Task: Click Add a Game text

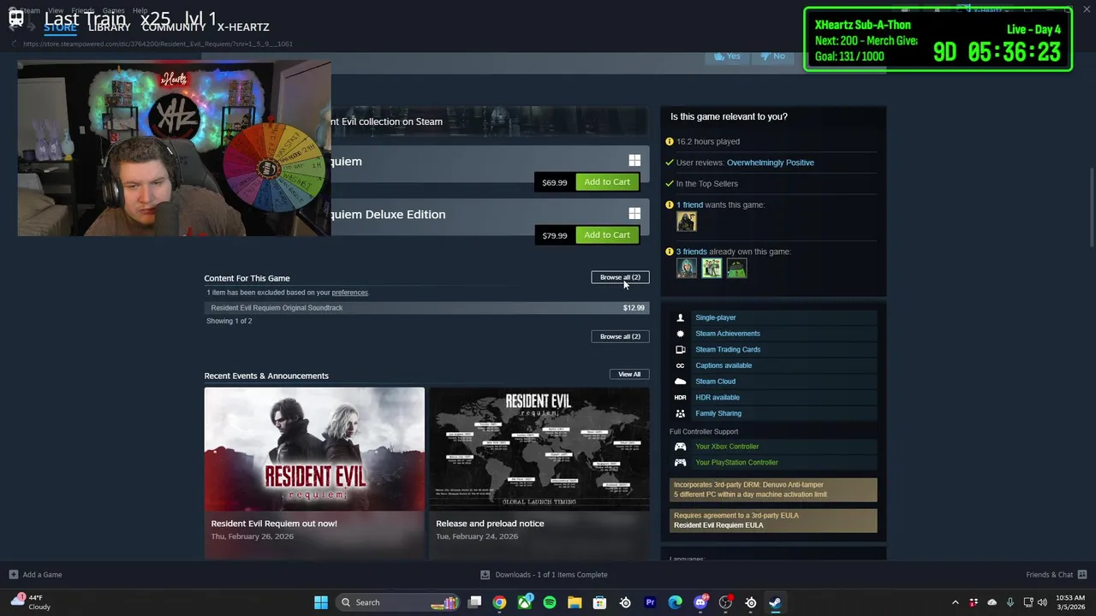Action: pyautogui.click(x=42, y=575)
